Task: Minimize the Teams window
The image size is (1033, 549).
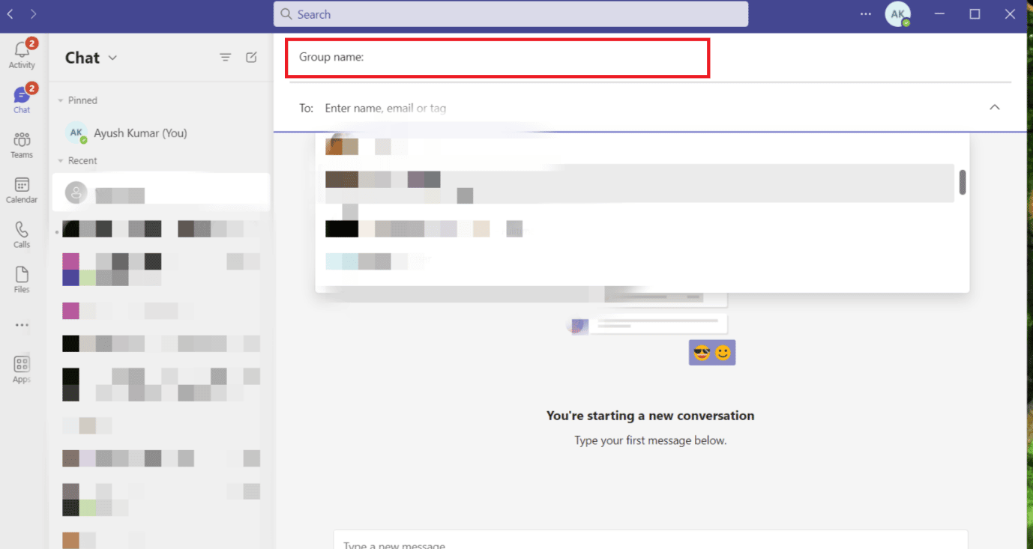Action: 940,14
